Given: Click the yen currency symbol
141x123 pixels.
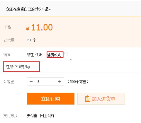Looking at the screenshot, I should click(28, 29).
